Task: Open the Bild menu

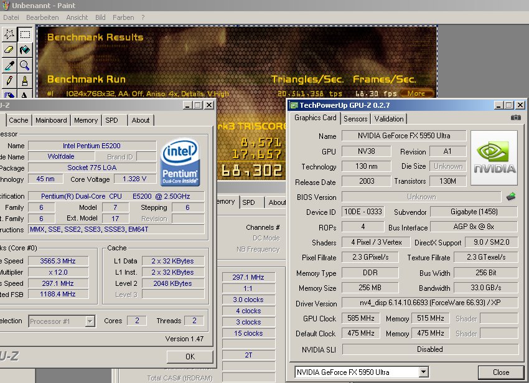Action: [100, 17]
